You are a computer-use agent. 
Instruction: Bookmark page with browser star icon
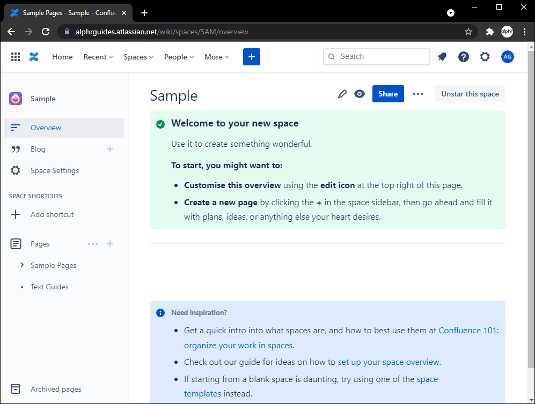point(468,32)
